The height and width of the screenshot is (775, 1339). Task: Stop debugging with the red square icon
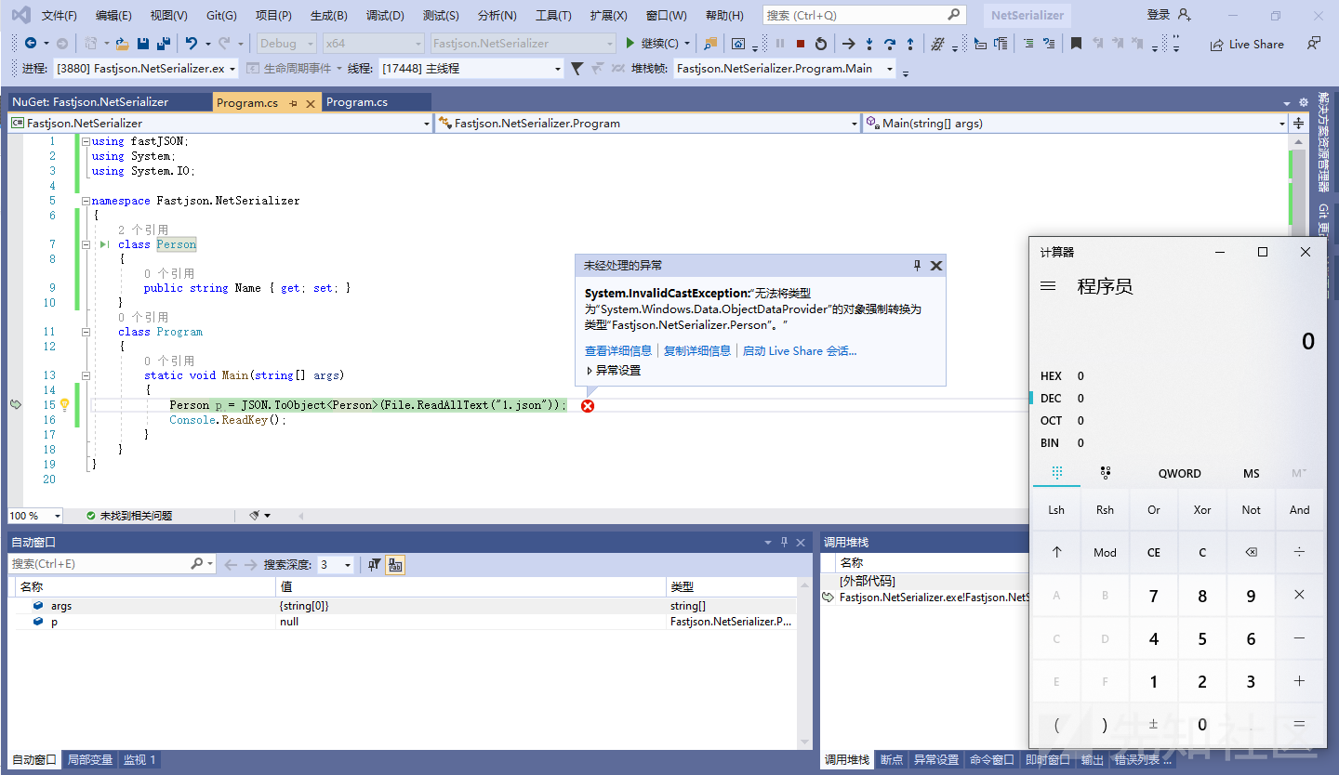click(x=800, y=44)
